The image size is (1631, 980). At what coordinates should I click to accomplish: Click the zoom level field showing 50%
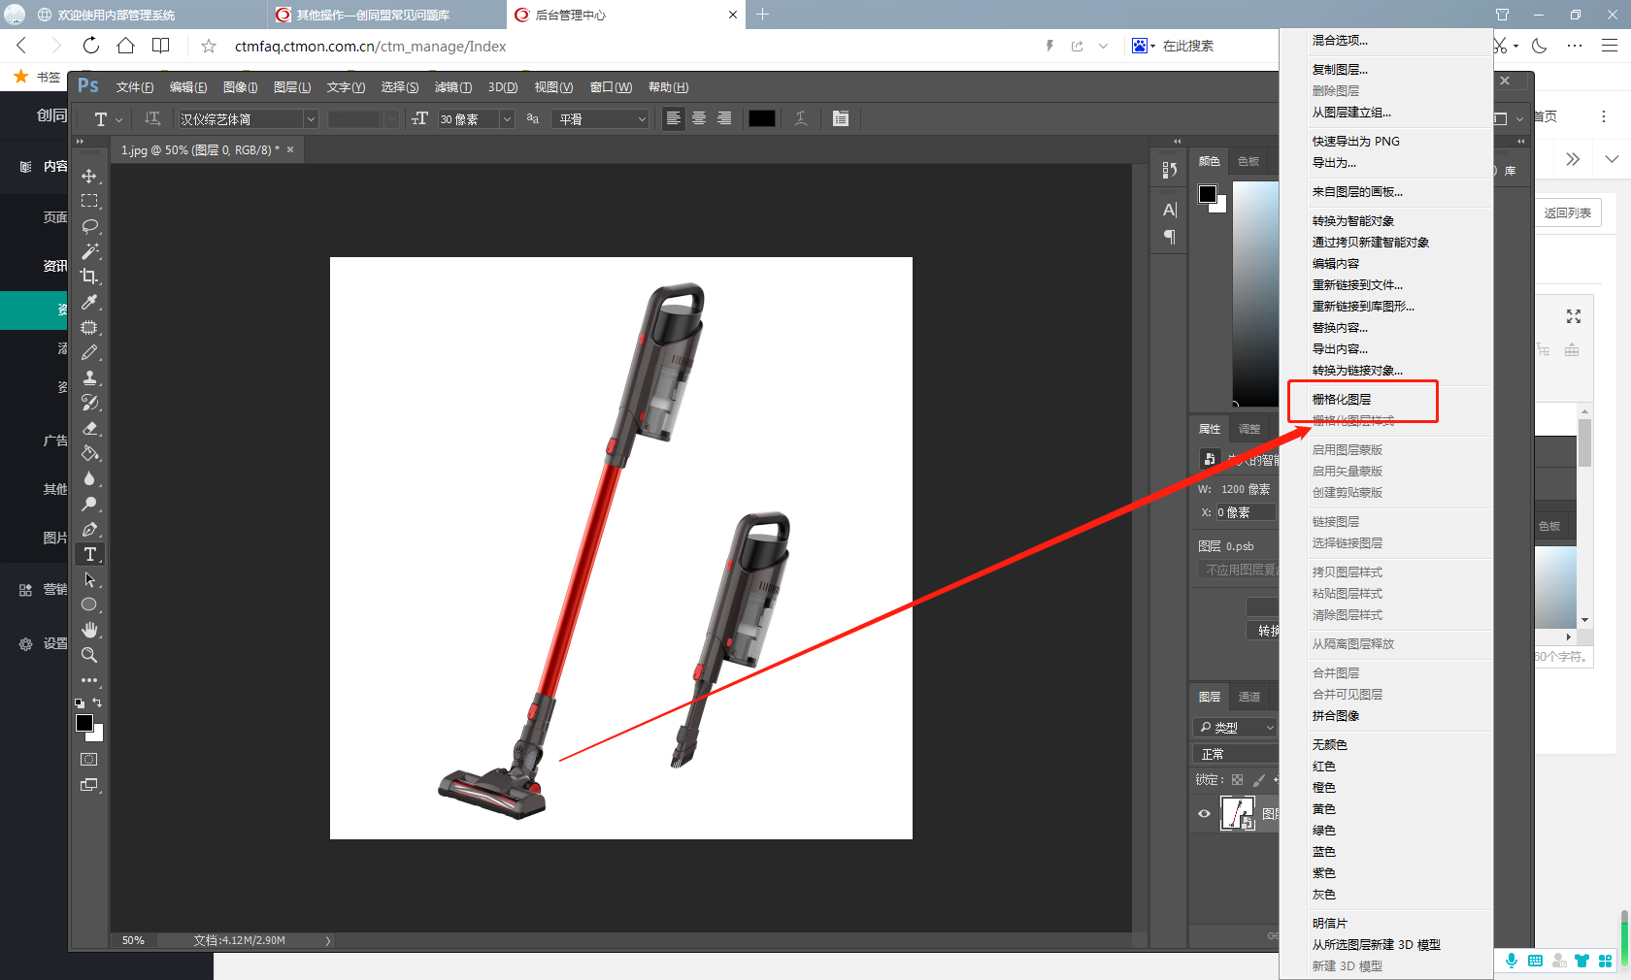(133, 940)
